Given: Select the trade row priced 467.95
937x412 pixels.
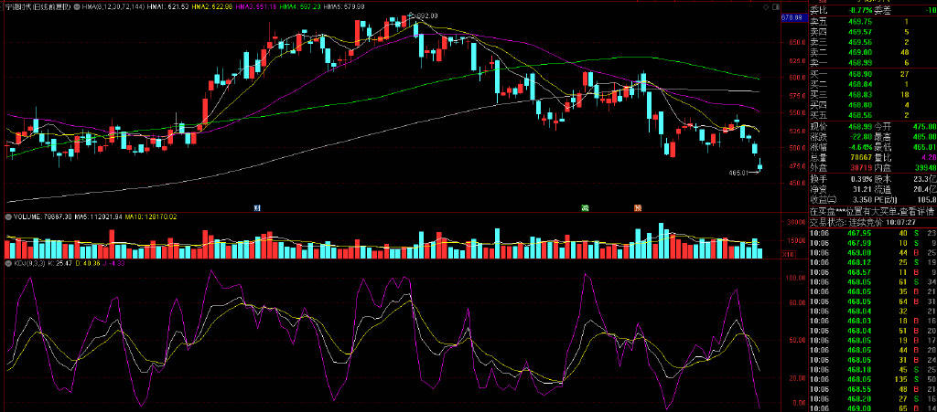Looking at the screenshot, I should tap(872, 233).
